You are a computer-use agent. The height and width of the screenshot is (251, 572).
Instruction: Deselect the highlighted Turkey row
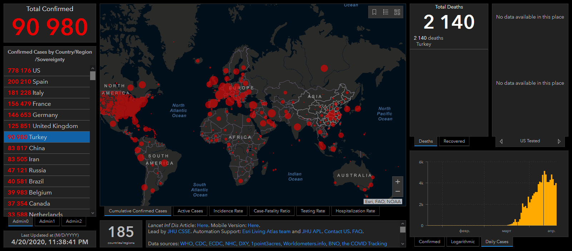click(x=47, y=137)
